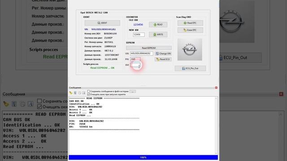This screenshot has height=161, width=287.
Task: Click ECU_Pin_Out button in the enlarged background copy
Action: [x=240, y=58]
